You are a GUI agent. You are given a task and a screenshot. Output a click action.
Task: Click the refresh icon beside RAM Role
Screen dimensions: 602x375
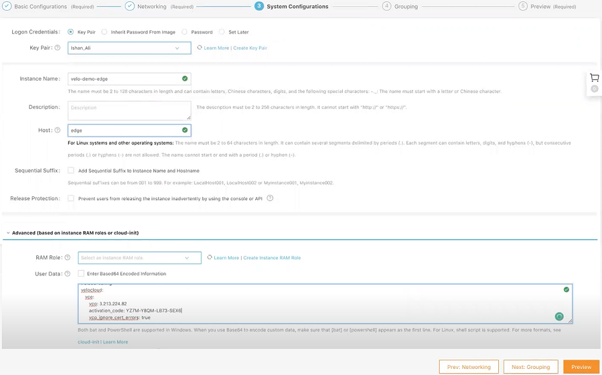tap(209, 257)
